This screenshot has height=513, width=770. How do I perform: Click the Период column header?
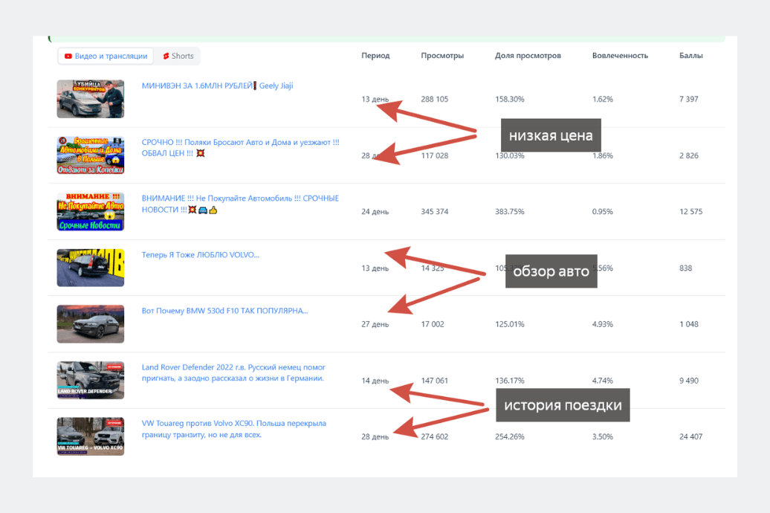tap(375, 56)
